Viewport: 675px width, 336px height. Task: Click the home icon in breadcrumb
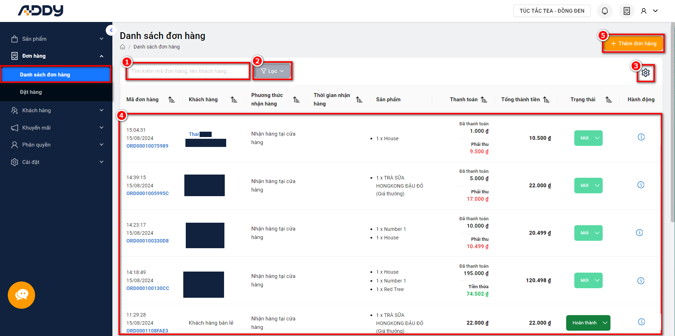click(123, 47)
